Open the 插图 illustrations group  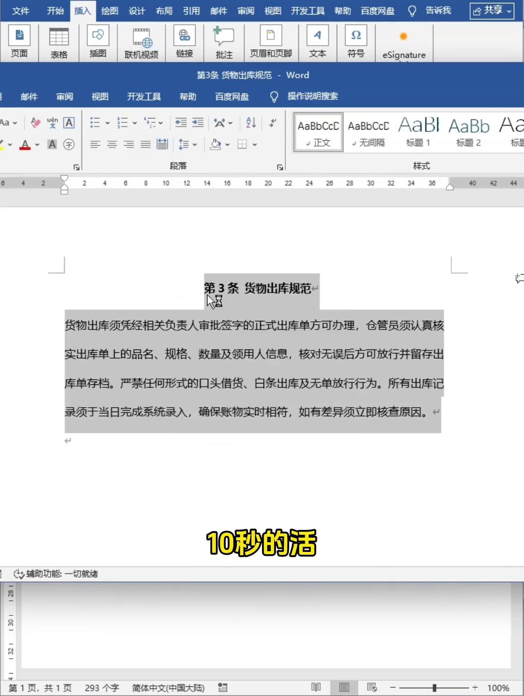click(x=98, y=42)
